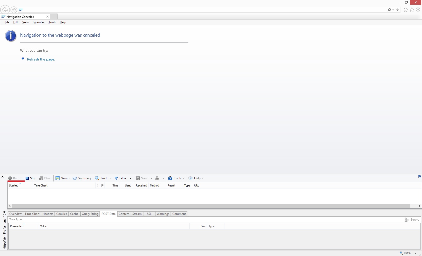Image resolution: width=422 pixels, height=256 pixels.
Task: Click the HttpWatch Help question mark button
Action: (196, 178)
